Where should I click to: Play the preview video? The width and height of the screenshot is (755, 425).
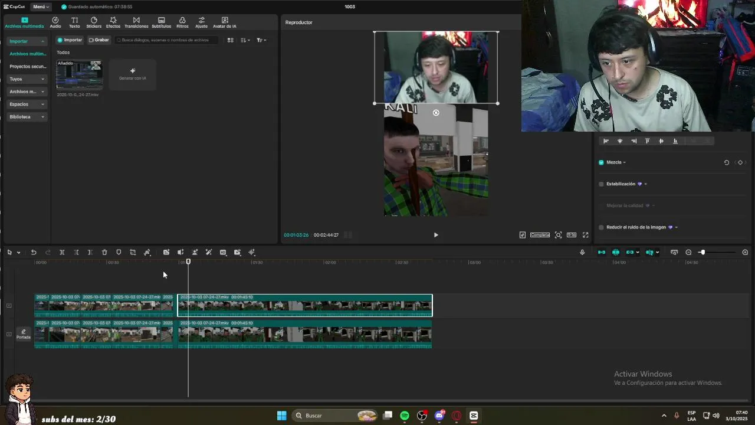pos(436,235)
